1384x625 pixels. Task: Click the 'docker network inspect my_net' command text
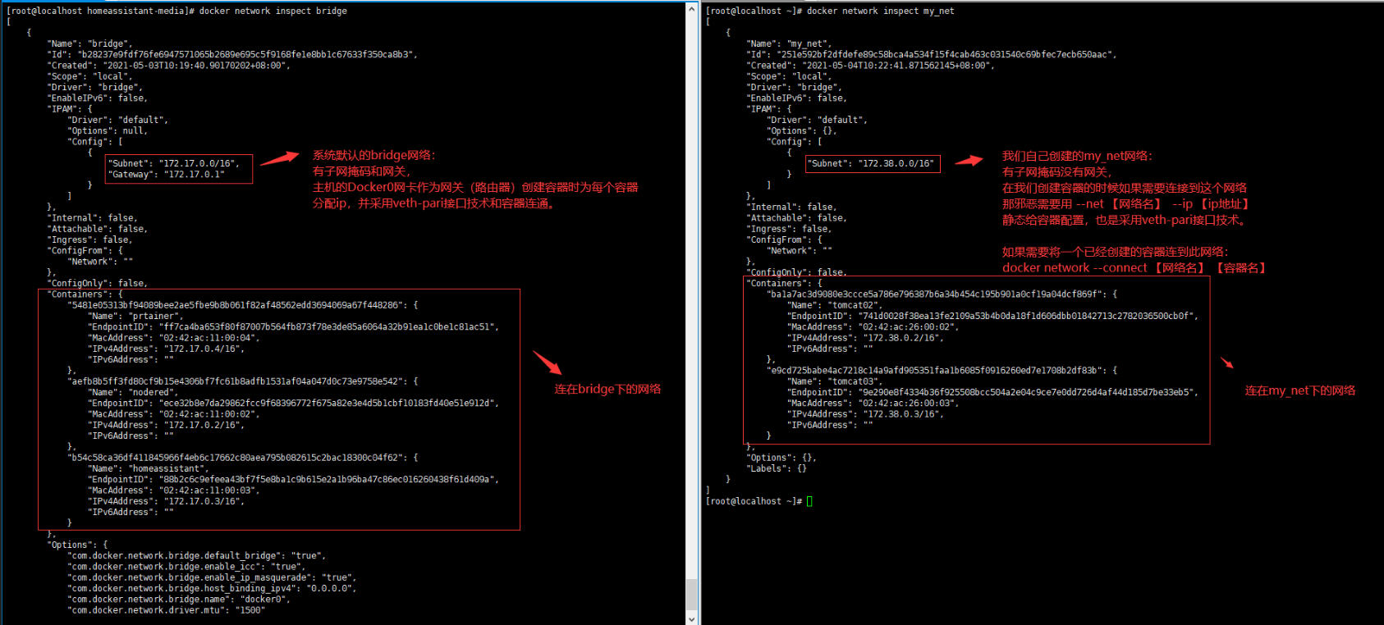click(880, 11)
